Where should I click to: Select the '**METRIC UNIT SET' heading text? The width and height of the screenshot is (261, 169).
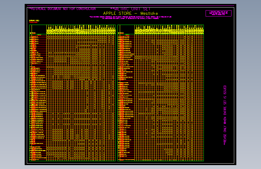pyautogui.click(x=130, y=9)
